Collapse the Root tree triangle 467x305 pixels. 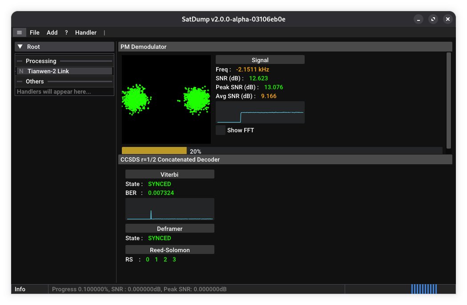click(20, 46)
